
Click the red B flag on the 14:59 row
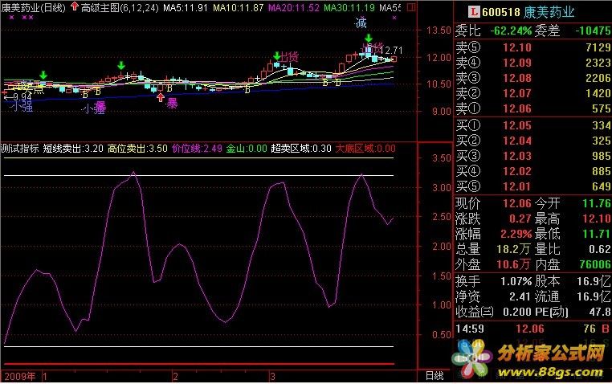[606, 329]
